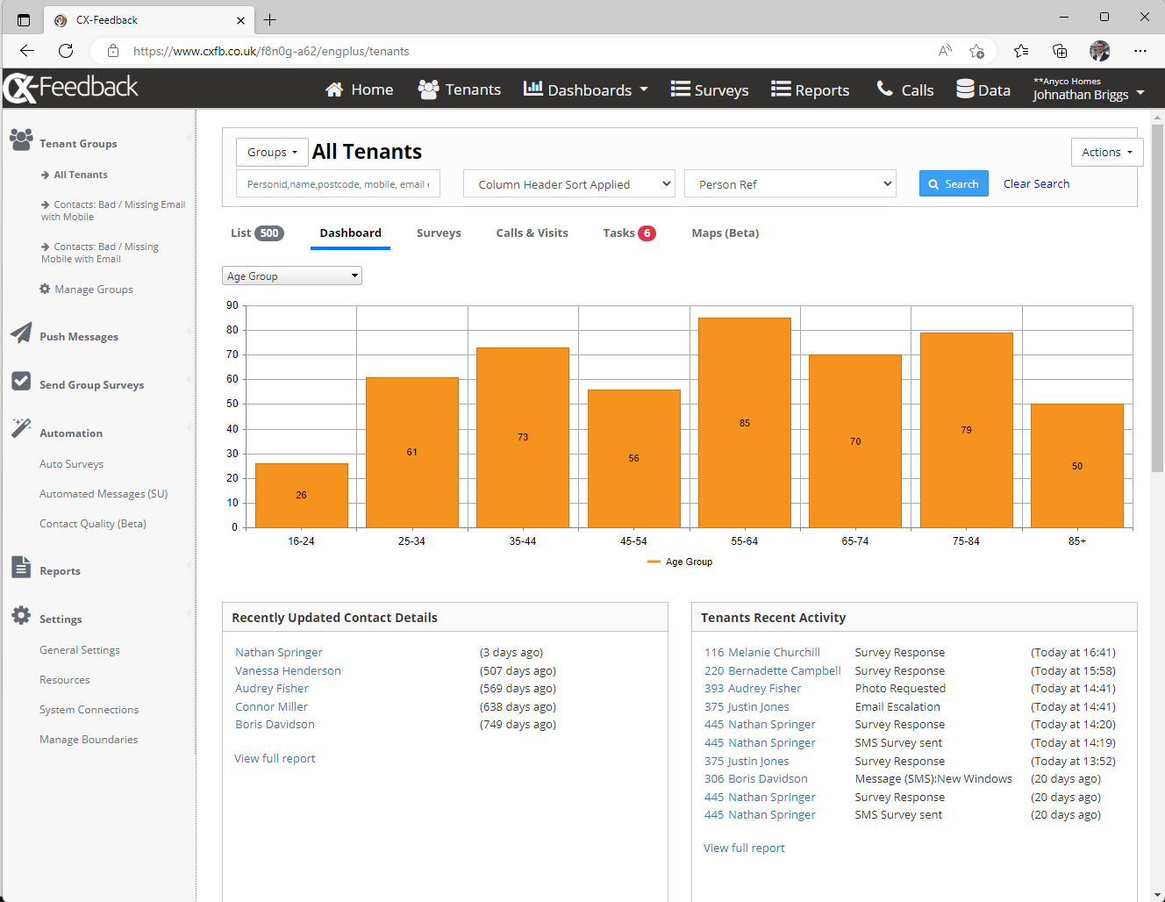Click the Settings gear icon in sidebar
The width and height of the screenshot is (1165, 902).
21,615
